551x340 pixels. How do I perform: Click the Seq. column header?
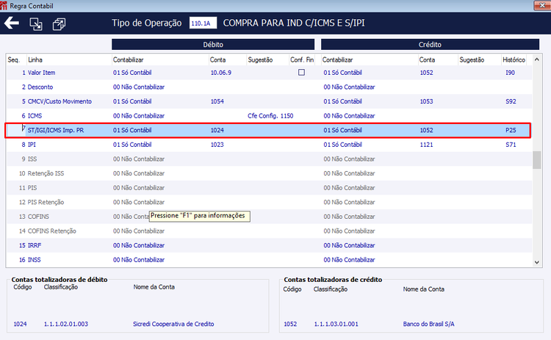(14, 59)
